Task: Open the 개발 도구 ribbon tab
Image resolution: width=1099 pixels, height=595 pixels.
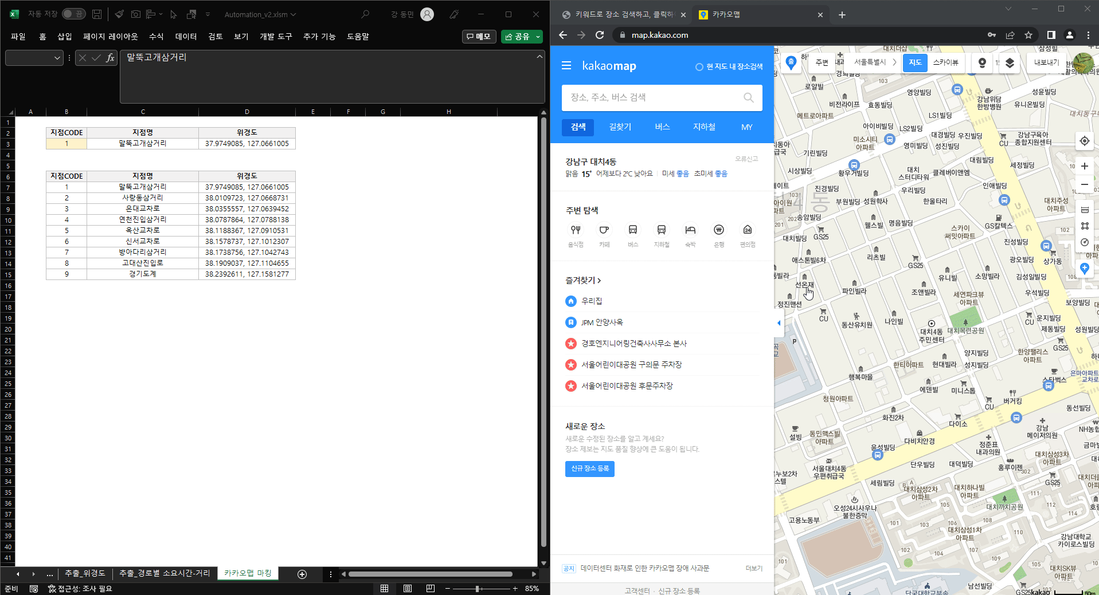Action: tap(276, 36)
